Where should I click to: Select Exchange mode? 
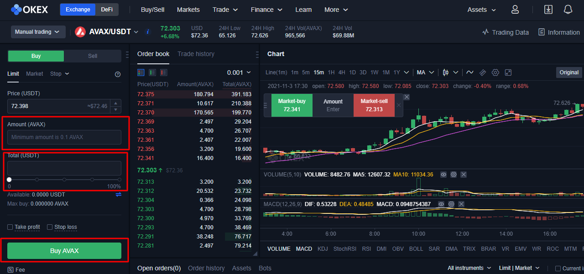(78, 10)
